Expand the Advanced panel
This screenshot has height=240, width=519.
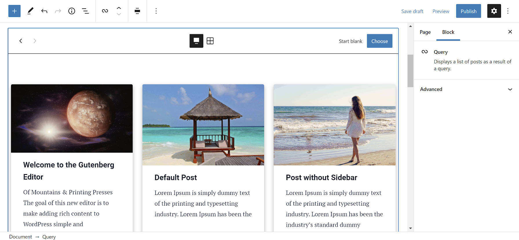coord(466,89)
